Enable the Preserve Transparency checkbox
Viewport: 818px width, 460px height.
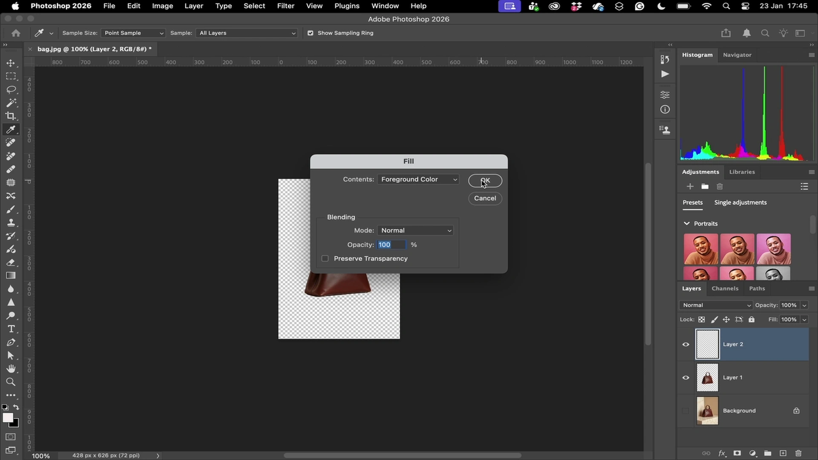[325, 259]
